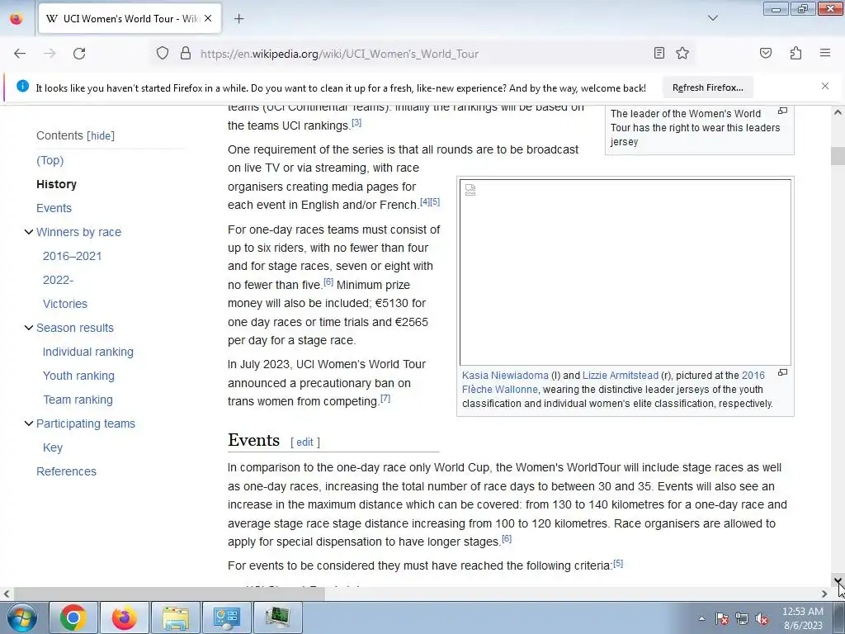Go back to the previous page
The height and width of the screenshot is (634, 845).
[20, 54]
